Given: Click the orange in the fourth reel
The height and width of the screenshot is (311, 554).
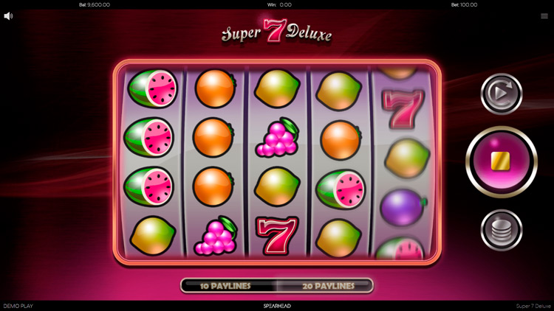Looking at the screenshot, I should [x=341, y=140].
